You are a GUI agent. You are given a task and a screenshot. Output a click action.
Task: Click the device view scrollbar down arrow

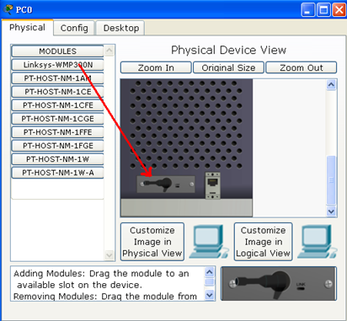(x=331, y=211)
